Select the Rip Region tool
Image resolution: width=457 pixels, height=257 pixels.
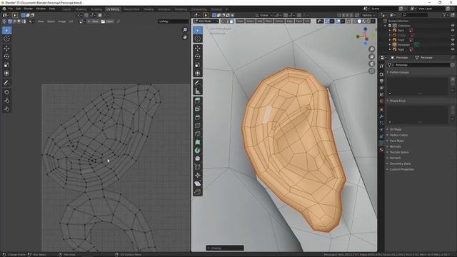tap(198, 192)
